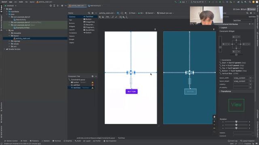Click locate file icon in Project panel
The width and height of the screenshot is (259, 145).
click(51, 6)
